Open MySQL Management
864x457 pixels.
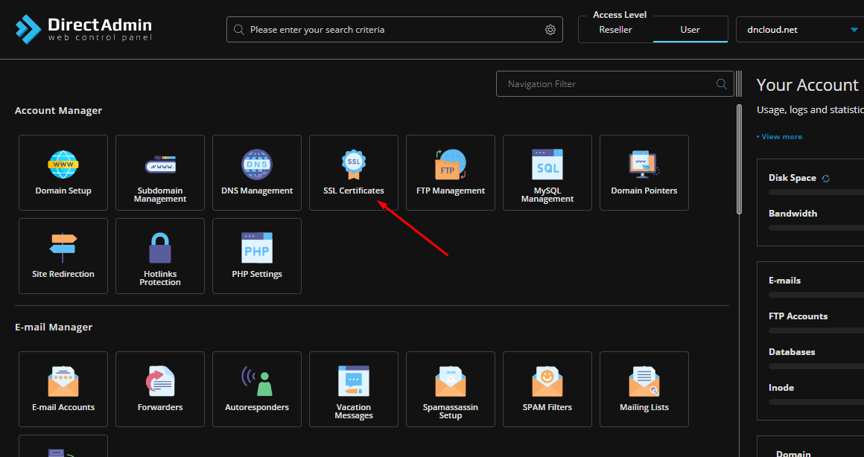pos(547,173)
